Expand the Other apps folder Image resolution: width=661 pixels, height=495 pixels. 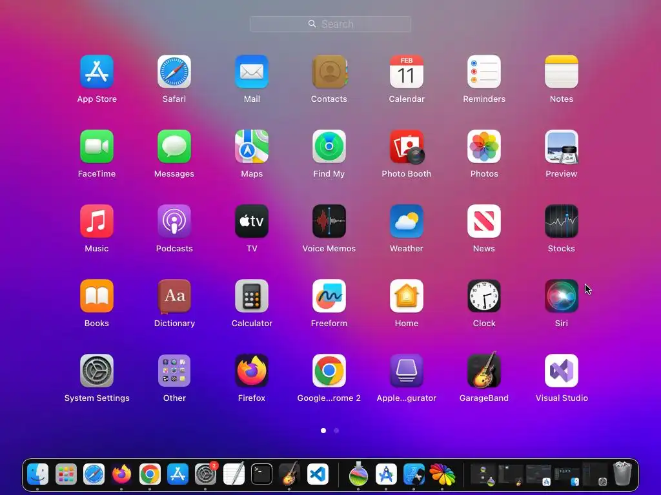174,371
